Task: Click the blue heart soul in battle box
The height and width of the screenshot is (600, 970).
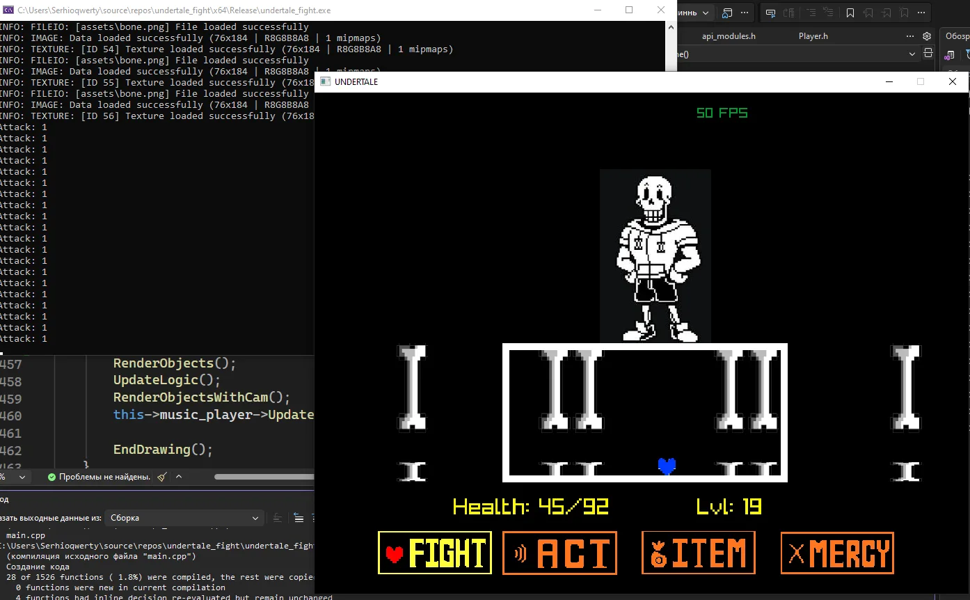Action: pos(667,466)
